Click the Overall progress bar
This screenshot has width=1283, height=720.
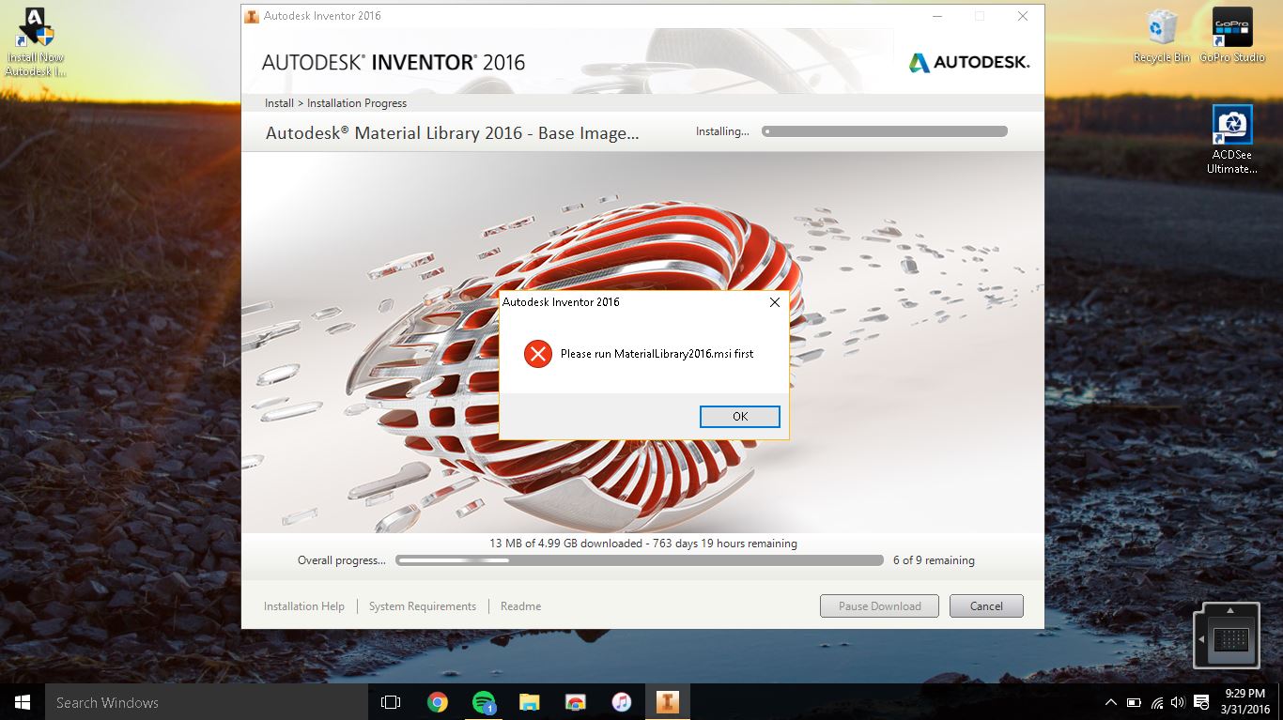[x=640, y=560]
